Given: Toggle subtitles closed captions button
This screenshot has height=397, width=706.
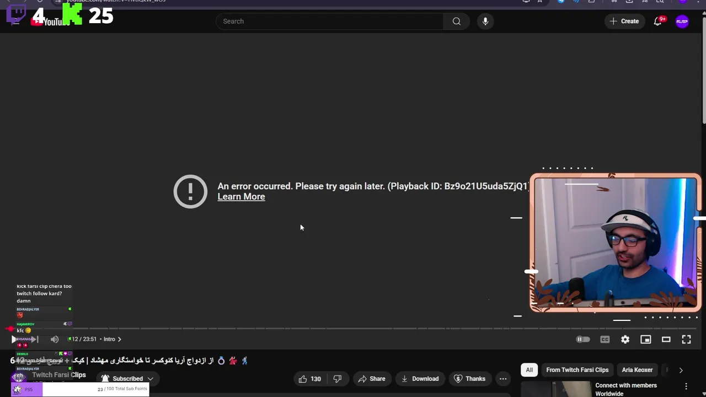Looking at the screenshot, I should point(605,340).
